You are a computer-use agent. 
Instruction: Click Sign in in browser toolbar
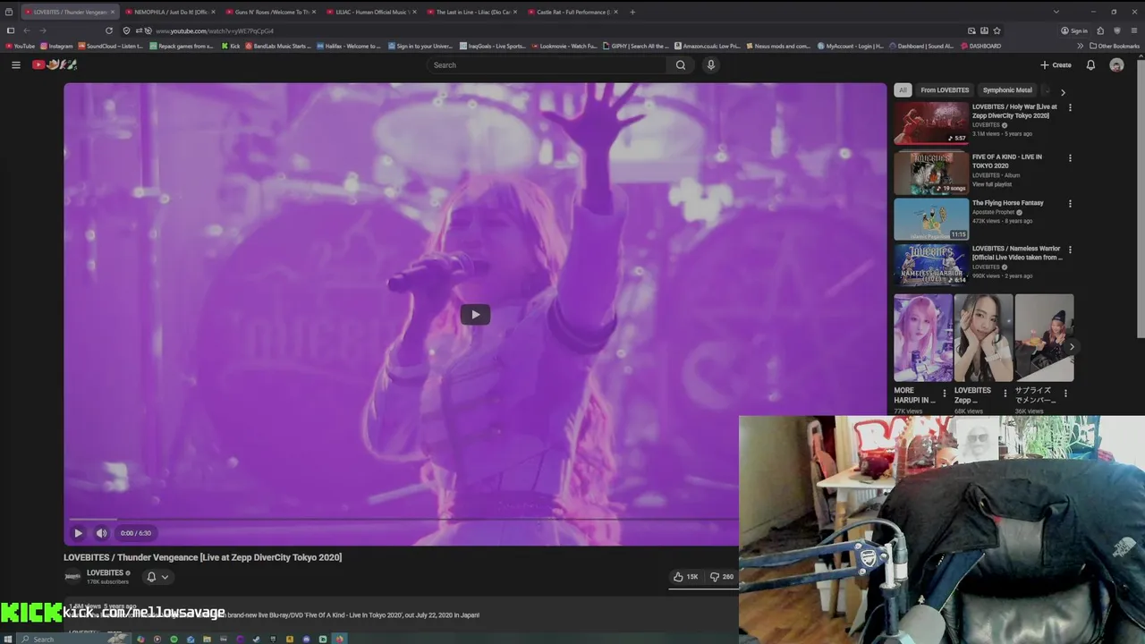pos(1074,30)
